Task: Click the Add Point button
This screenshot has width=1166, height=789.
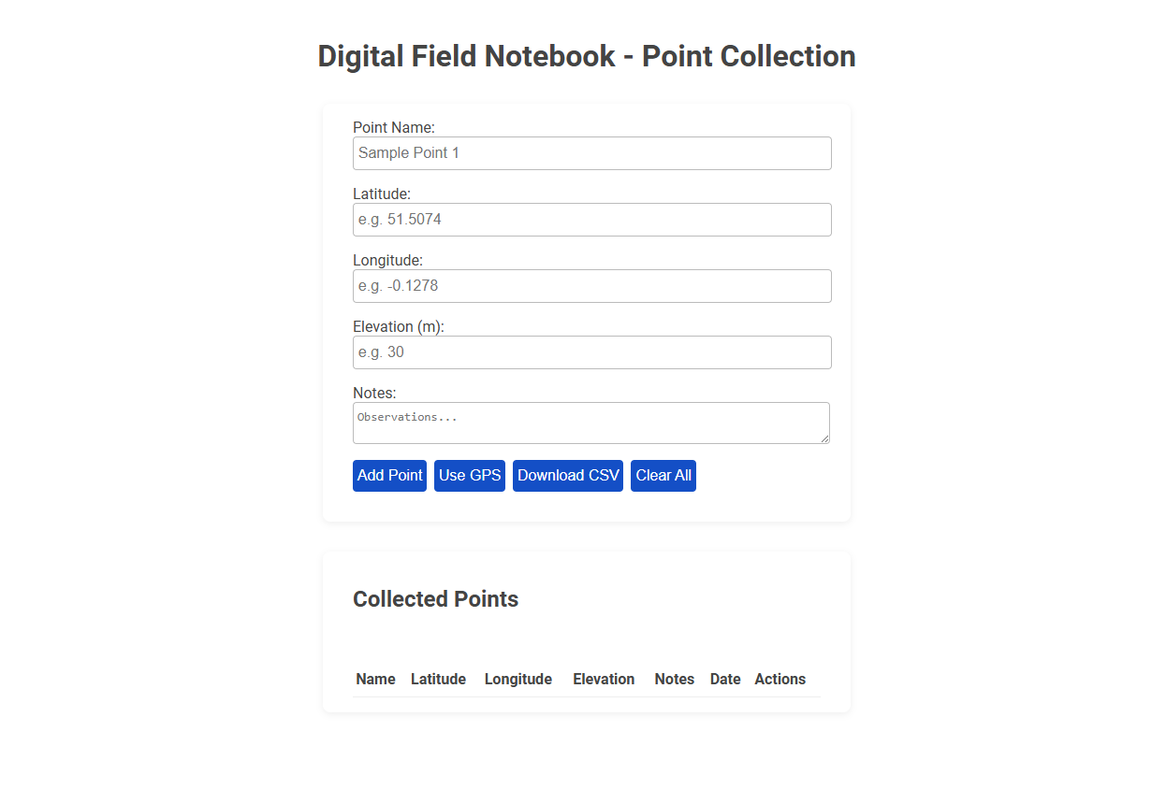Action: 389,475
